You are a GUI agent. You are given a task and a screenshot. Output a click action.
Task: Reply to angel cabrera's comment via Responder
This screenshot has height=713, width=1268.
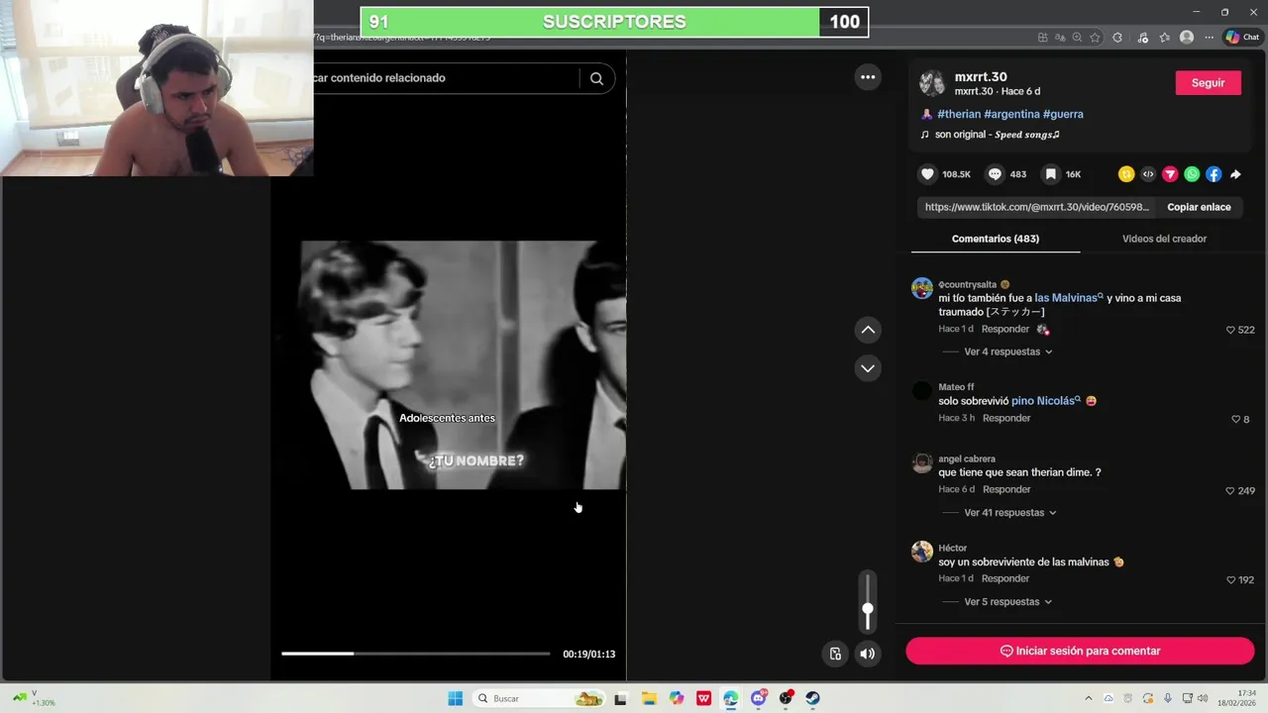(x=1006, y=489)
